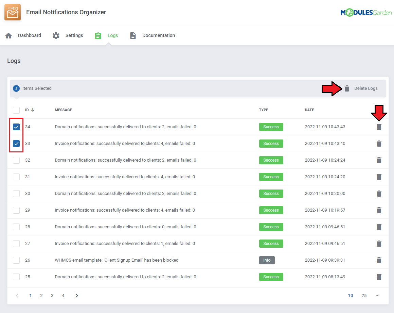Click the 2 Items Selected counter badge
Viewport: 394px width, 313px height.
pos(16,88)
